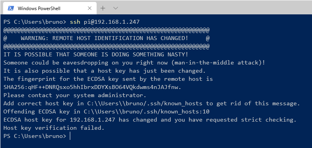The width and height of the screenshot is (312, 148).
Task: Click the Please contact your system administrator line
Action: coord(75,96)
